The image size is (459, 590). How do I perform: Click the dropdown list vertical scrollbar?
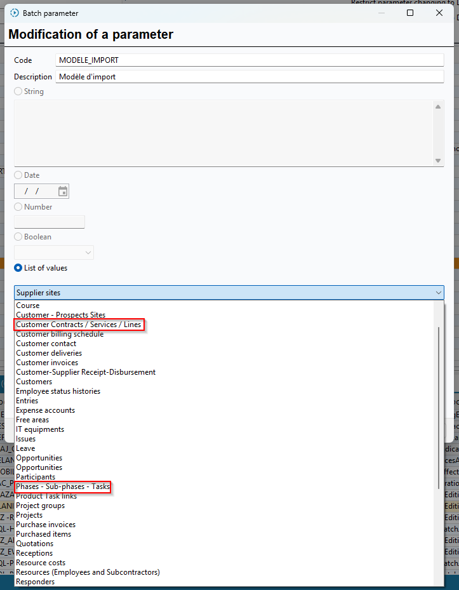tap(439, 406)
